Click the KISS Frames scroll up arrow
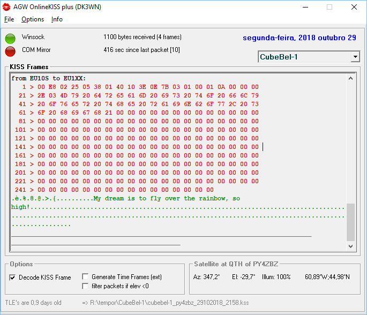 click(350, 78)
